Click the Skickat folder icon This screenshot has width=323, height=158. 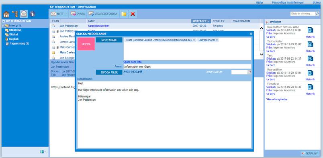pos(7,34)
